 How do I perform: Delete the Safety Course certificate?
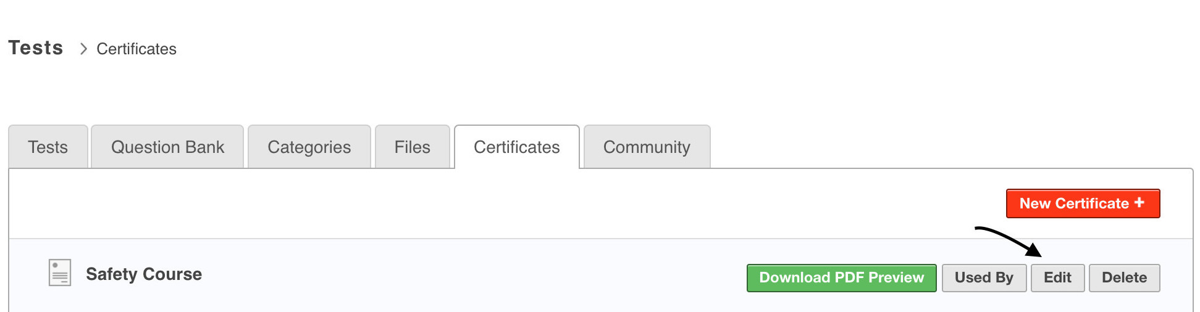(x=1124, y=277)
